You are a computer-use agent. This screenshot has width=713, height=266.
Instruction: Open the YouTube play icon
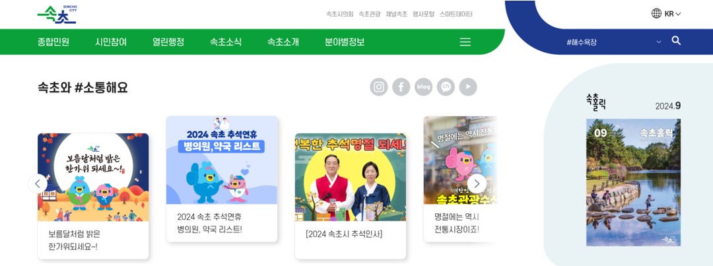pyautogui.click(x=468, y=87)
